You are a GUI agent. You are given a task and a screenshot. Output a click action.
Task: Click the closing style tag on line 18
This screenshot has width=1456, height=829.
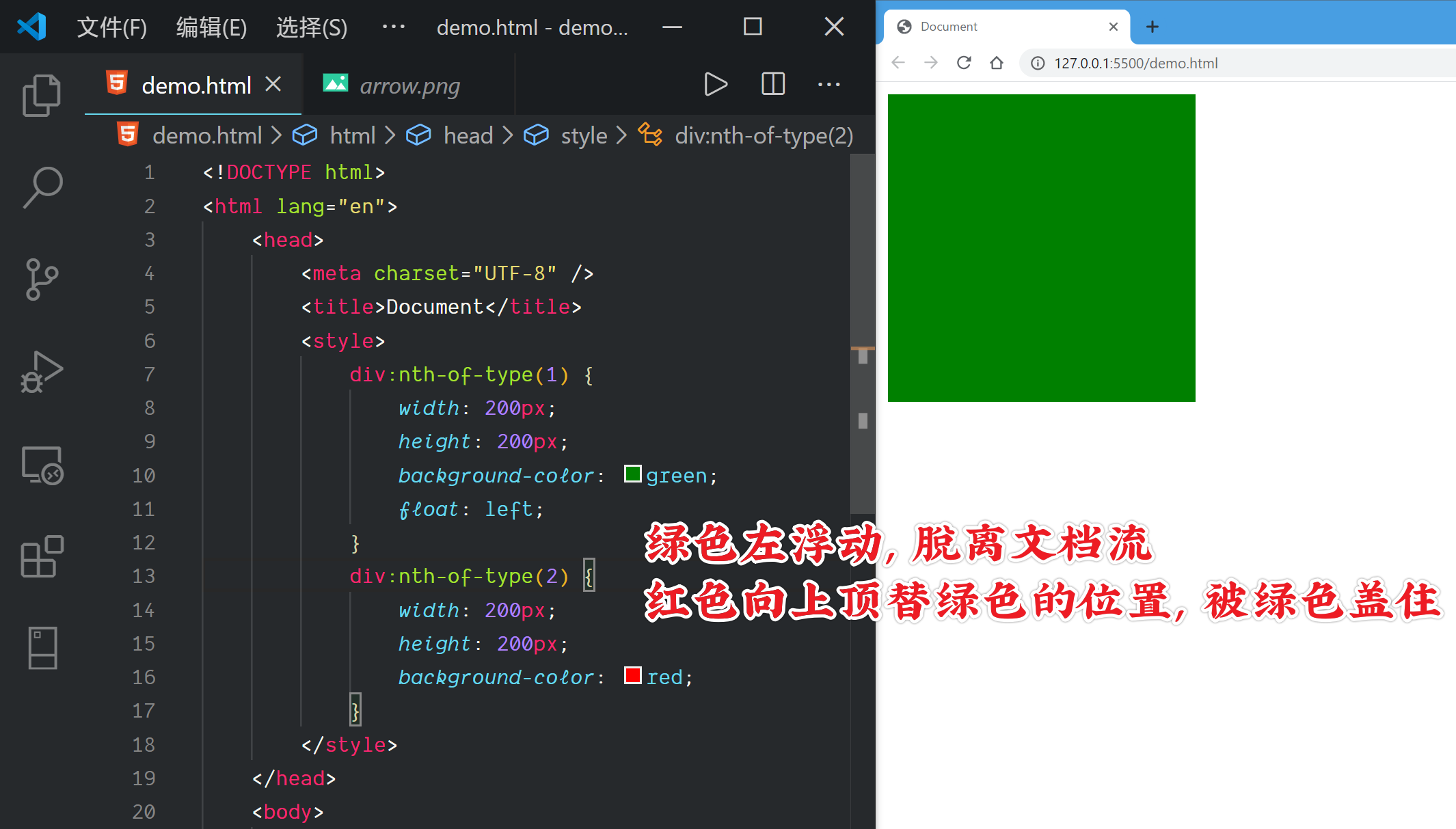pos(349,744)
